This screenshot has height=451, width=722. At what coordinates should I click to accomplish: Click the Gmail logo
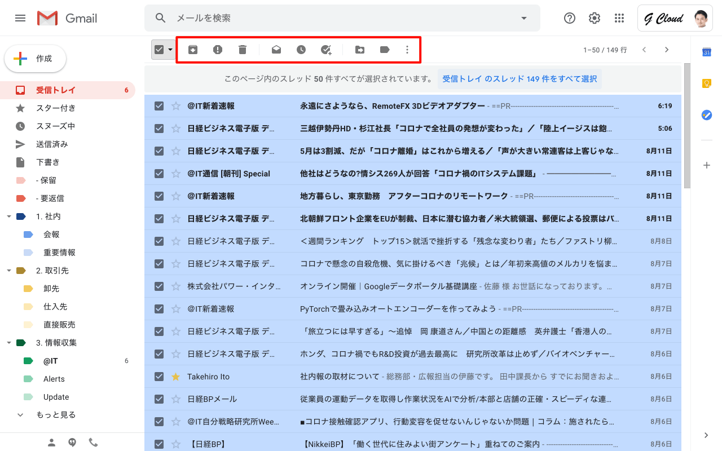[x=67, y=18]
